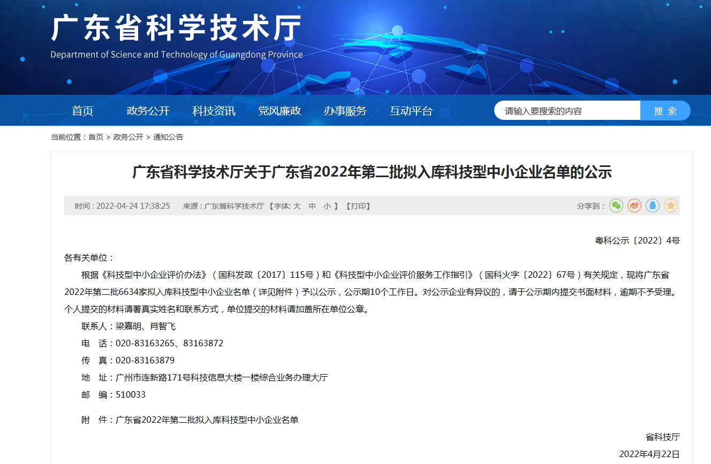Set font size to 小
This screenshot has width=711, height=464.
click(x=327, y=206)
